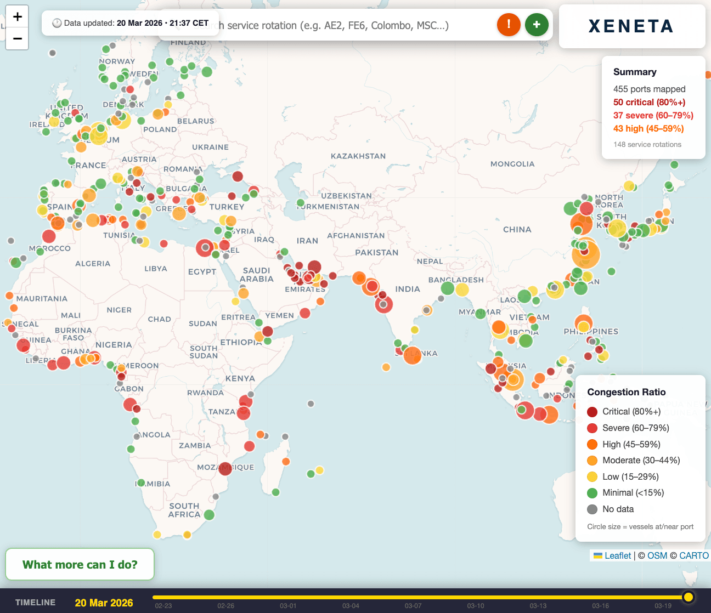Open the Leaflet attribution link

pyautogui.click(x=618, y=555)
